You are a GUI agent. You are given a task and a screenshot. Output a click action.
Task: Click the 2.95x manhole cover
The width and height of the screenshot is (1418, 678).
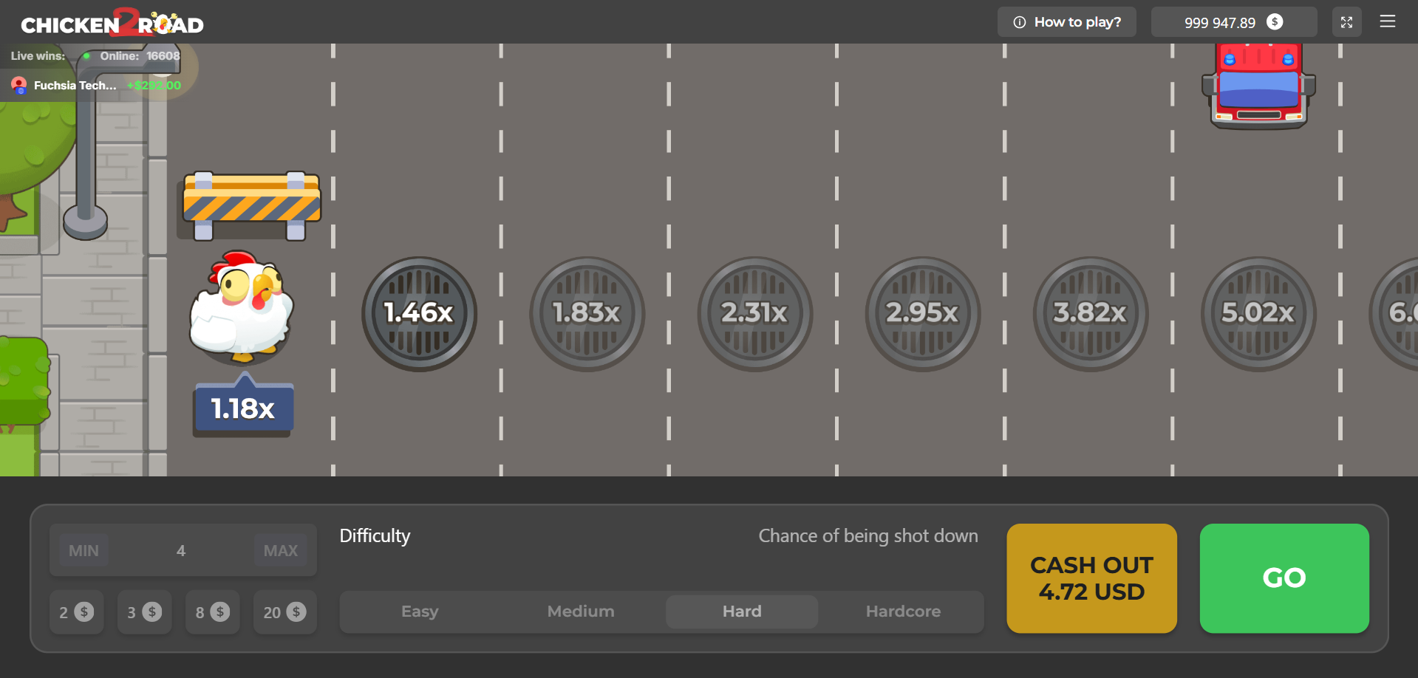(x=922, y=313)
